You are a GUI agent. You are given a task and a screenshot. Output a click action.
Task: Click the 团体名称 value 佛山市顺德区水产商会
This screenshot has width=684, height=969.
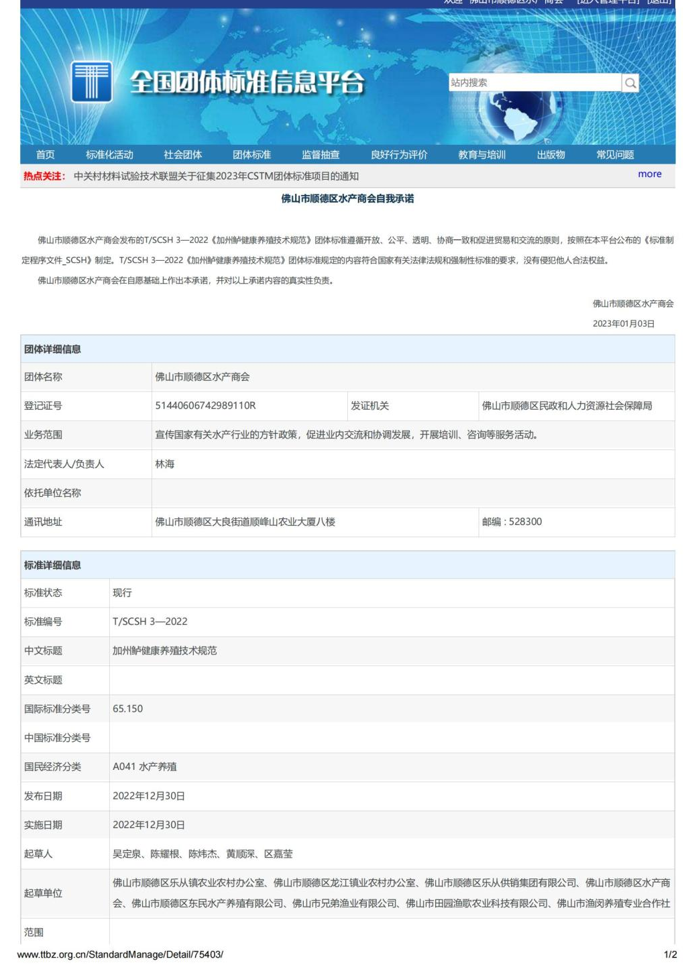(203, 377)
